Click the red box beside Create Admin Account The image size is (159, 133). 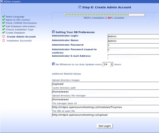point(3,36)
